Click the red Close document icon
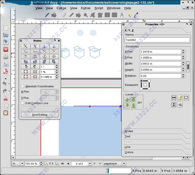 [5, 49]
